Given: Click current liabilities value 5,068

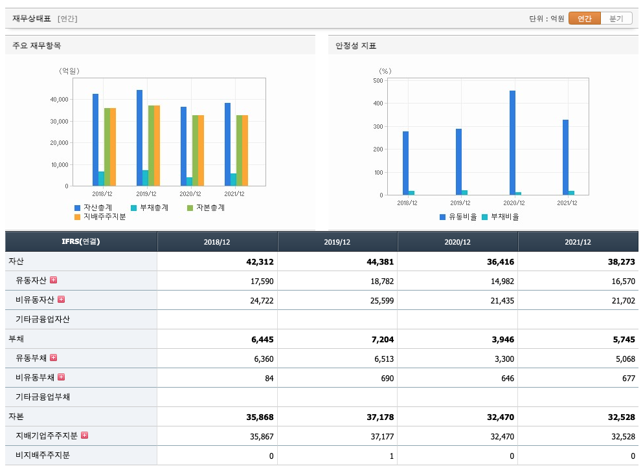Looking at the screenshot, I should point(626,359).
